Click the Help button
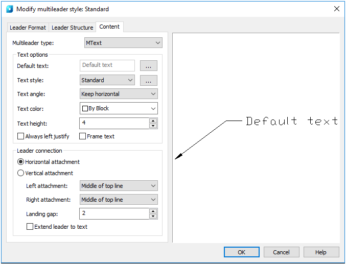Image resolution: width=346 pixels, height=264 pixels. pos(321,252)
